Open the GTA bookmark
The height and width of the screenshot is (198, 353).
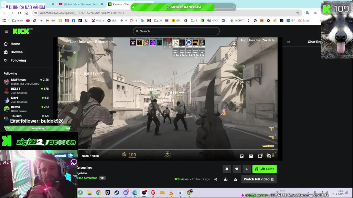click(176, 21)
